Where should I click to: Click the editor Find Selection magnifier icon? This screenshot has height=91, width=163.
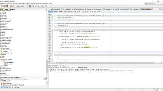(x=73, y=12)
